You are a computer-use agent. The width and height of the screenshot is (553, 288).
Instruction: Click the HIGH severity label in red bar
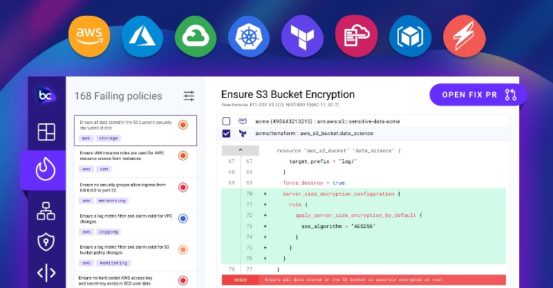point(241,280)
